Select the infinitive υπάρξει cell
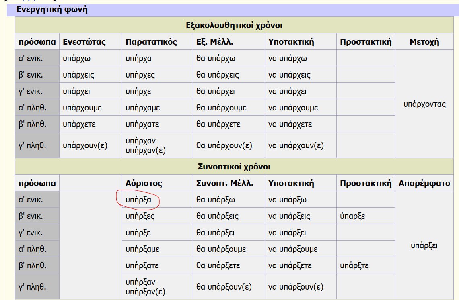 pos(424,245)
